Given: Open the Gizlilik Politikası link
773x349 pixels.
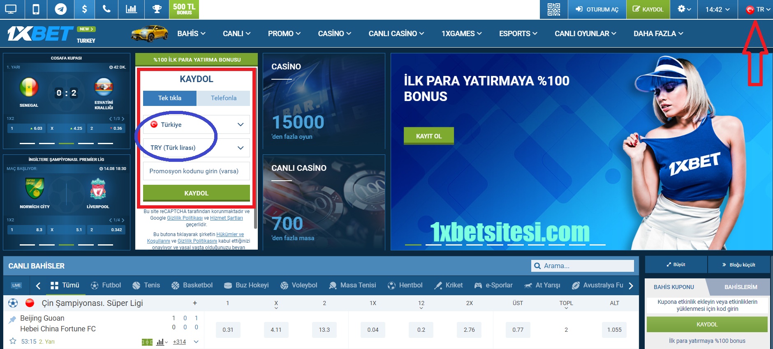Looking at the screenshot, I should (x=185, y=218).
